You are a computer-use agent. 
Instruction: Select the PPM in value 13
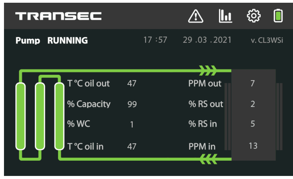click(x=253, y=146)
